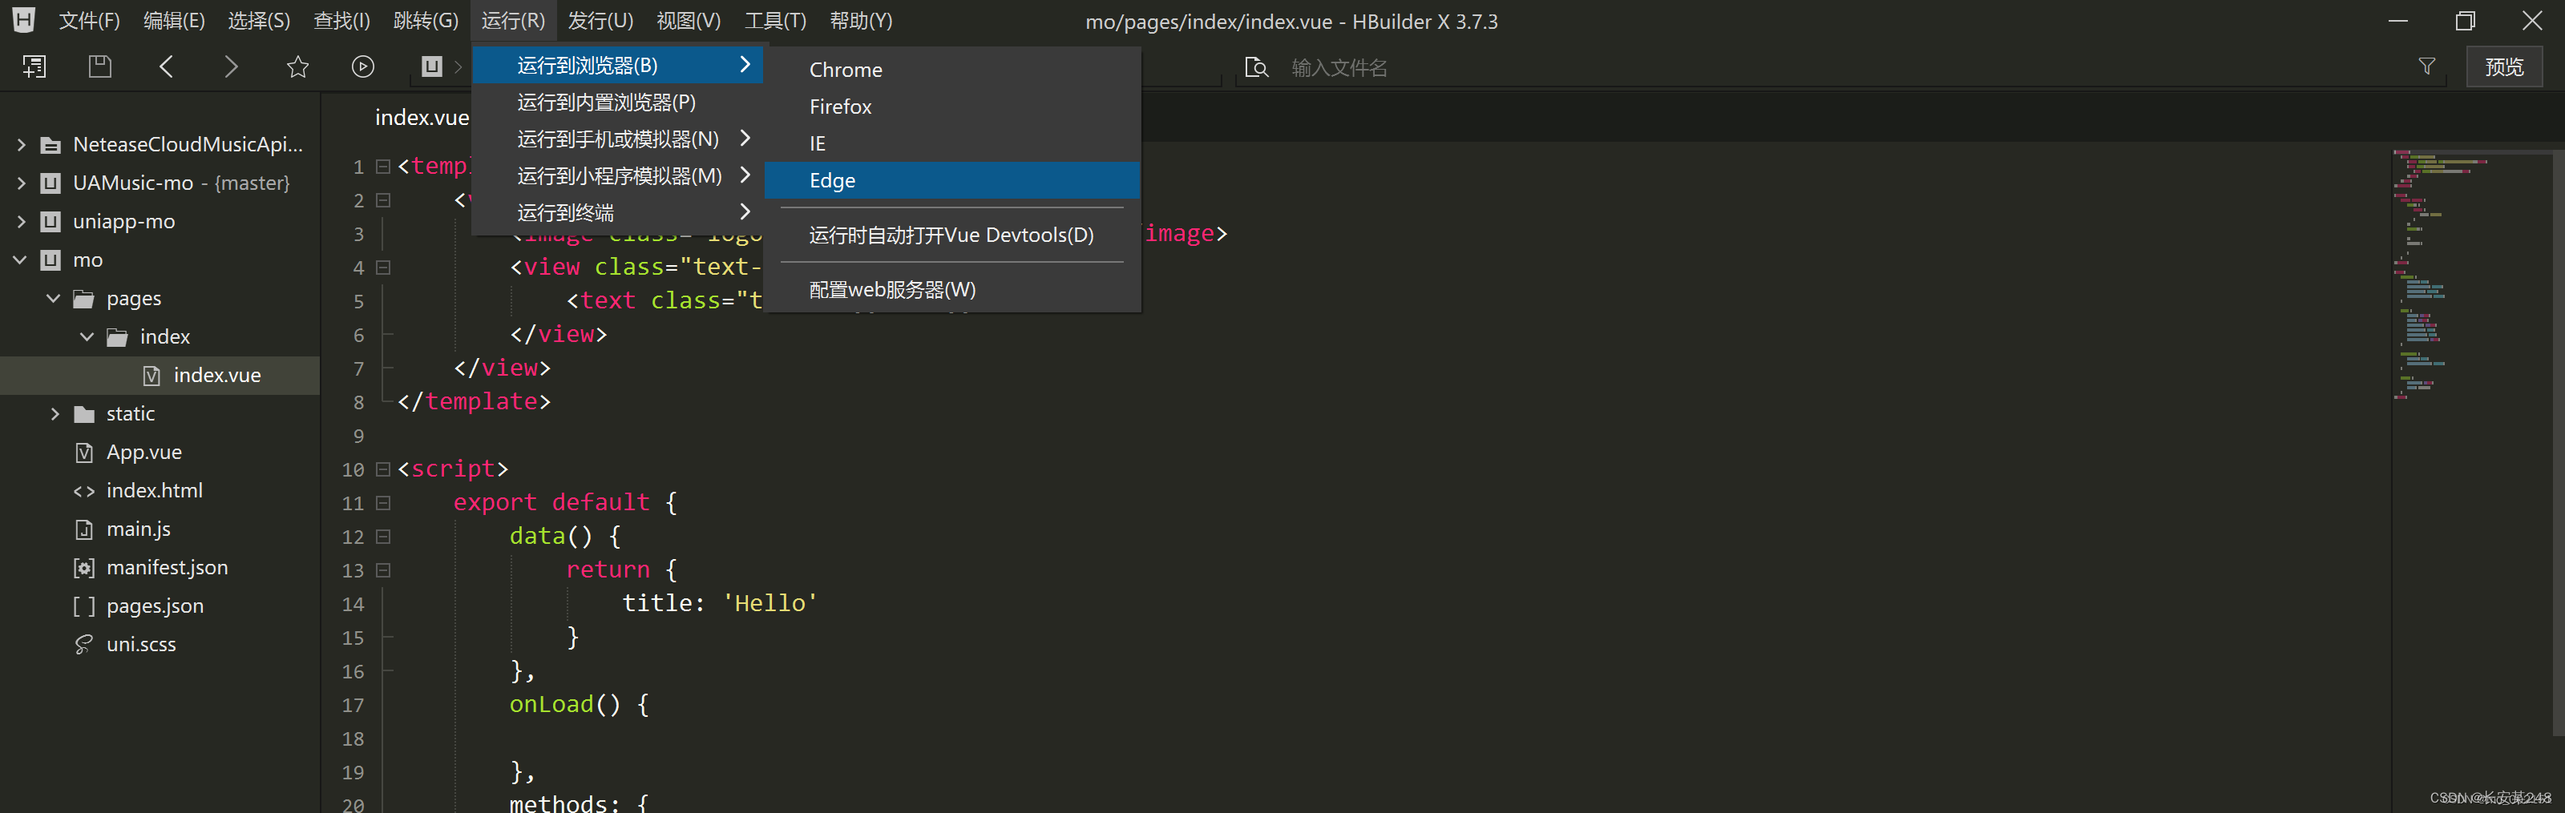Click the pages folder icon
Screen dimensions: 2565x813
pyautogui.click(x=85, y=299)
